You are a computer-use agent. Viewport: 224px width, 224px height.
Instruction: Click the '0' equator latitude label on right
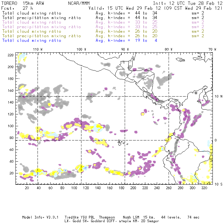(x=216, y=140)
